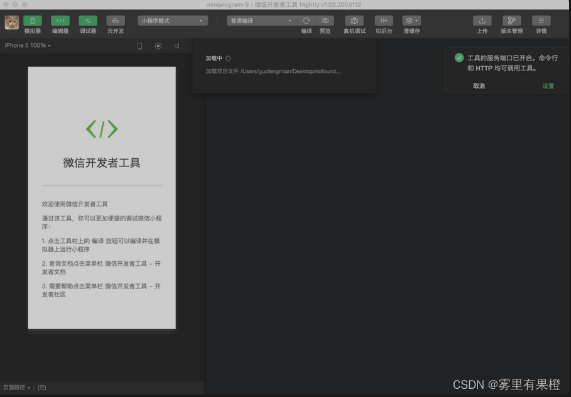Viewport: 571px width, 397px height.
Task: Click the 微信开发者工具 heading in simulator
Action: [102, 163]
